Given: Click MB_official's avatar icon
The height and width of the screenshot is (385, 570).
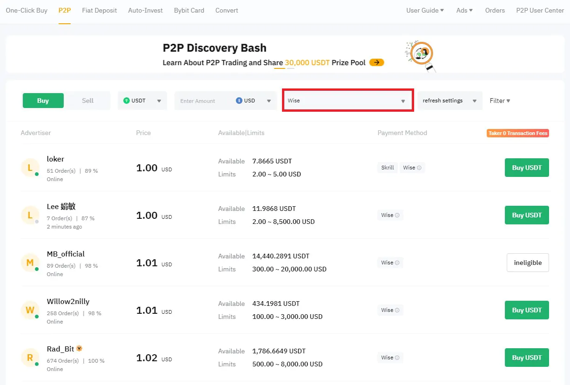Looking at the screenshot, I should 30,263.
